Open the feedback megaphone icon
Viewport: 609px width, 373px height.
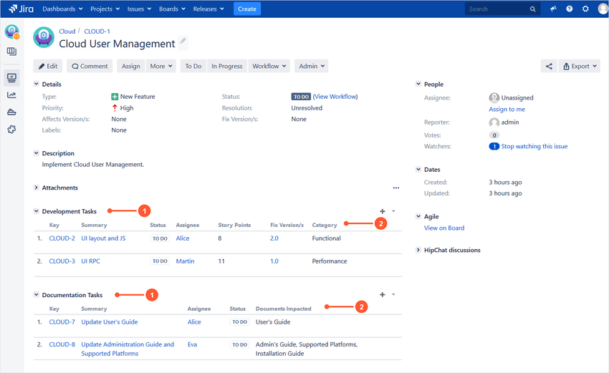tap(553, 9)
